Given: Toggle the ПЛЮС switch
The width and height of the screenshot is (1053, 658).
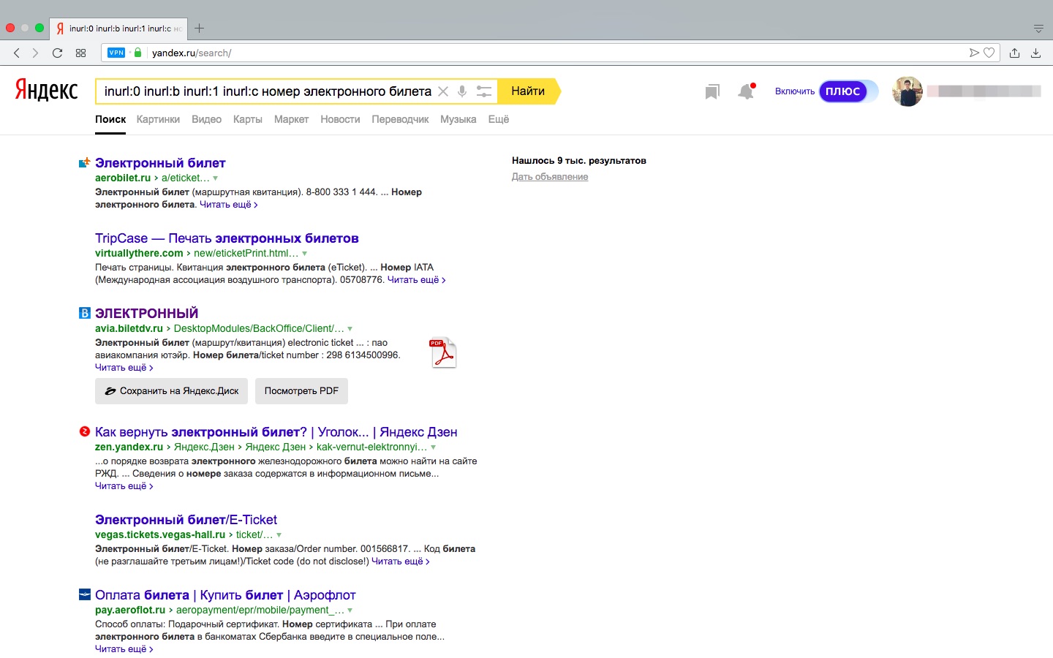Looking at the screenshot, I should (x=848, y=91).
